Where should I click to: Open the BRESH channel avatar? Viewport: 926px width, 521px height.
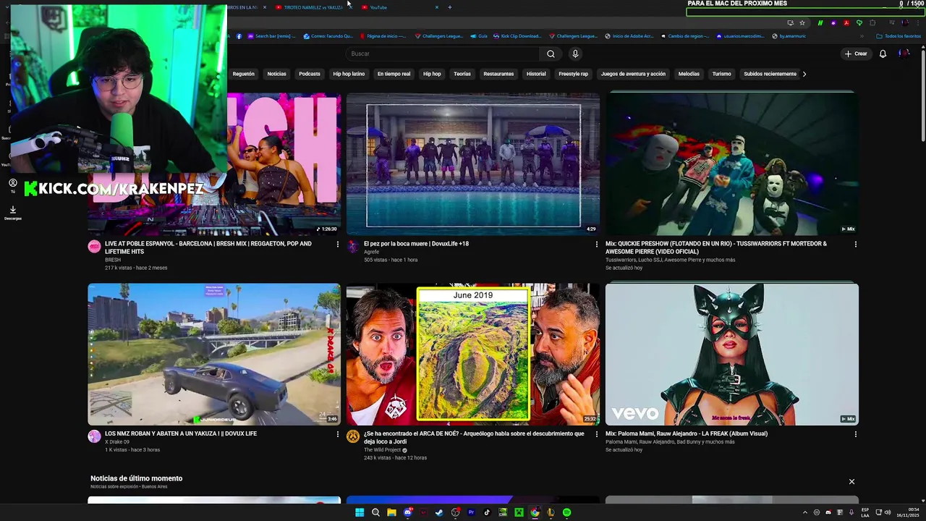click(x=94, y=247)
